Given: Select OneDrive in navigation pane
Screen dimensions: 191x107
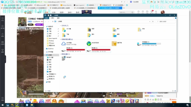Looking at the screenshot, I should 50,49.
